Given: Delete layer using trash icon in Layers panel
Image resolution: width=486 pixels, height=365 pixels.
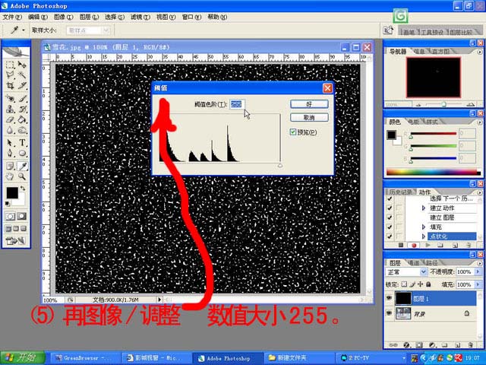Looking at the screenshot, I should tap(471, 344).
